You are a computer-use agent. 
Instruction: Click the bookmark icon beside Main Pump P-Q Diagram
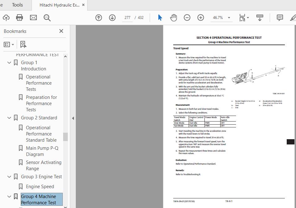[21, 148]
